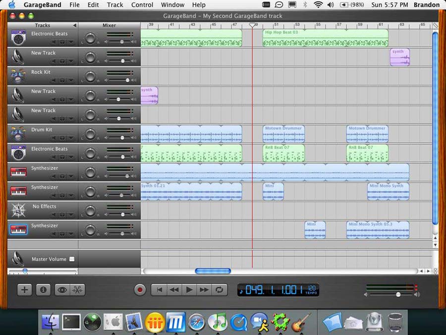446x335 pixels.
Task: Open iTunes from the Dock
Action: click(x=218, y=322)
